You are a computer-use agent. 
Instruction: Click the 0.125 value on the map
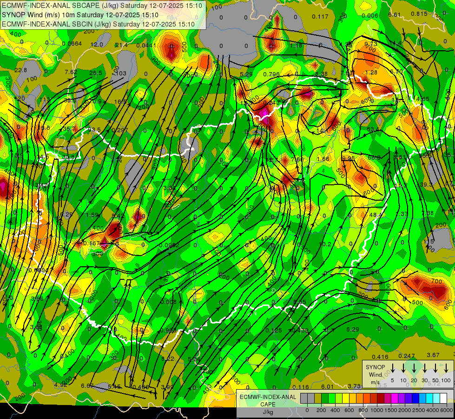click(274, 331)
